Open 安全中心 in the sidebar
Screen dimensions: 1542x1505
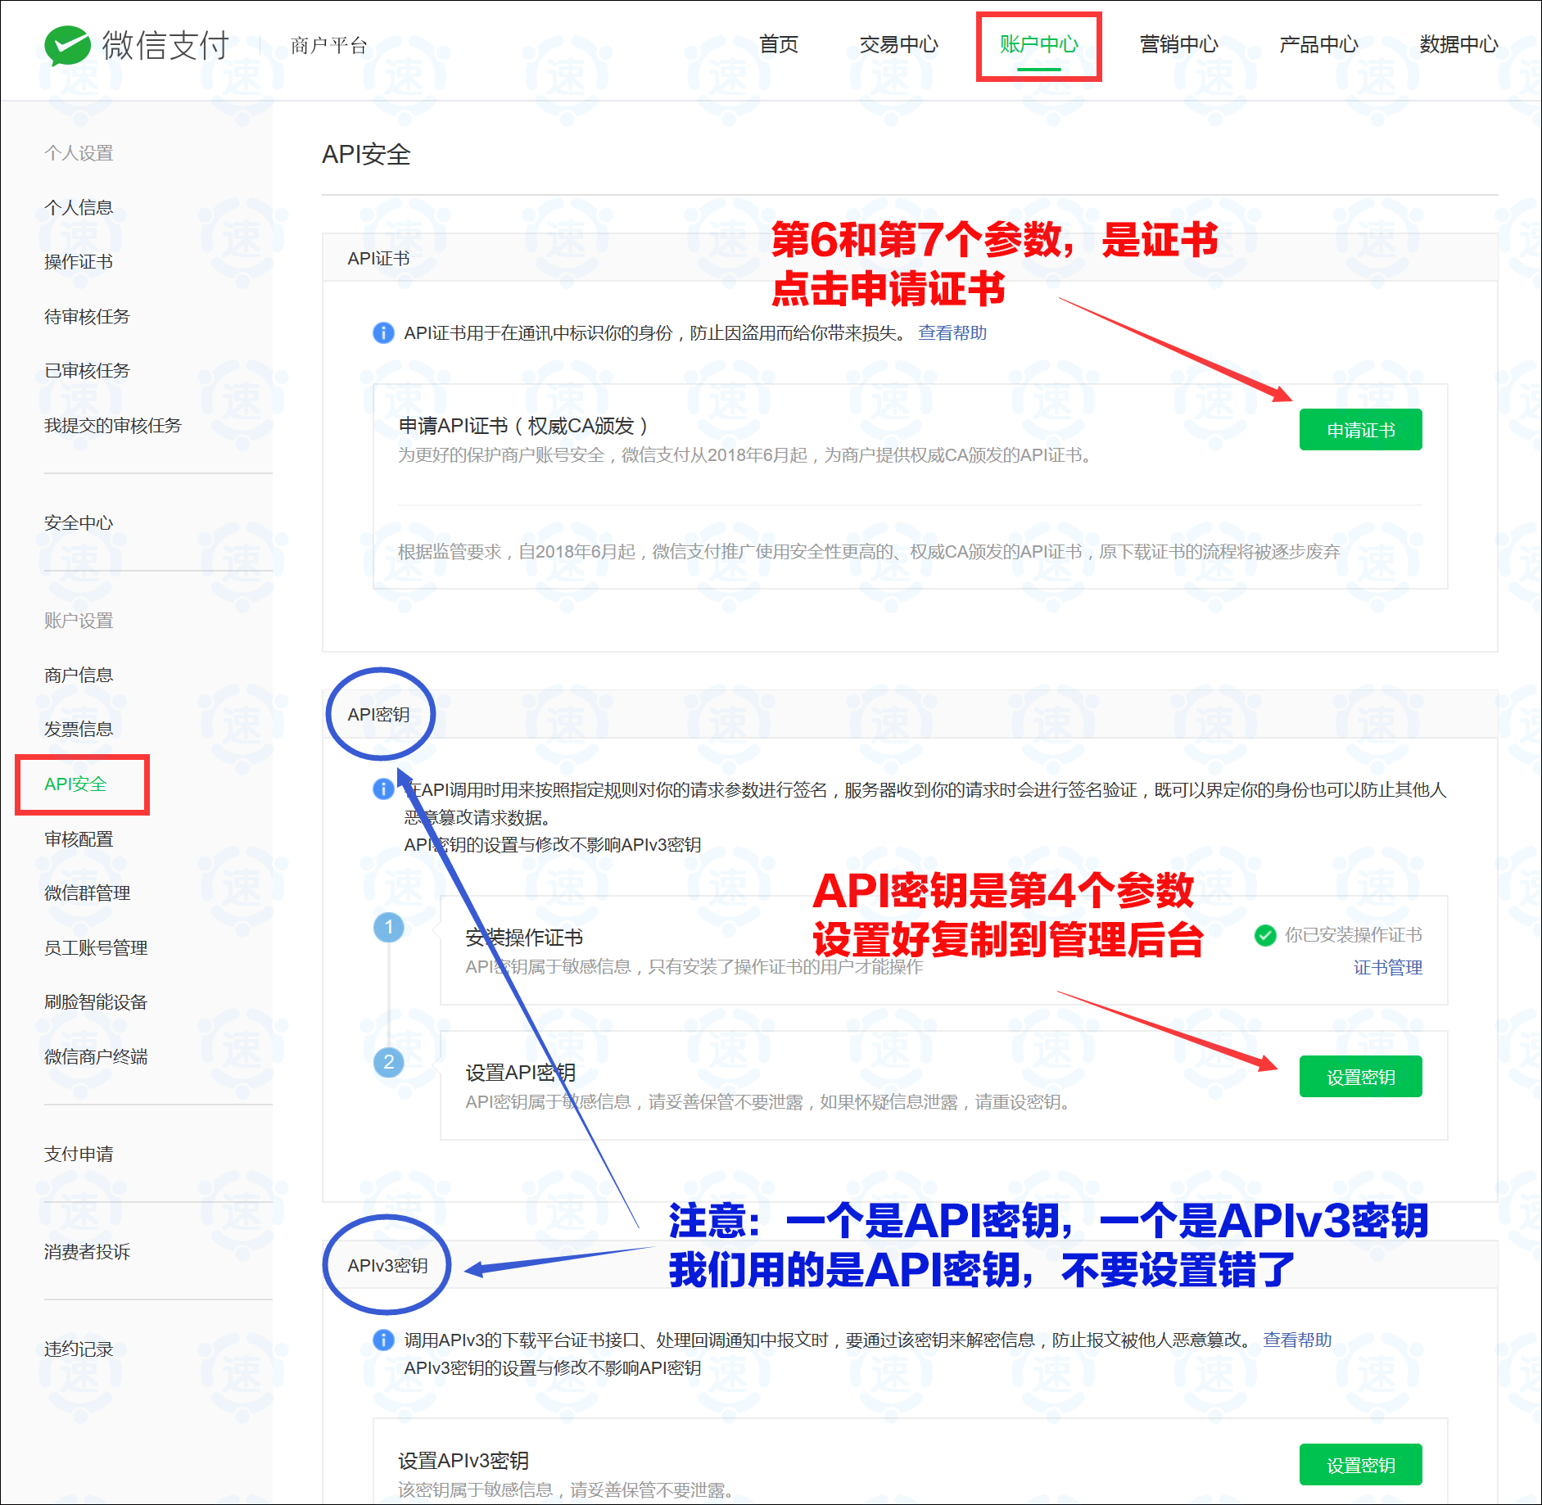pos(79,523)
